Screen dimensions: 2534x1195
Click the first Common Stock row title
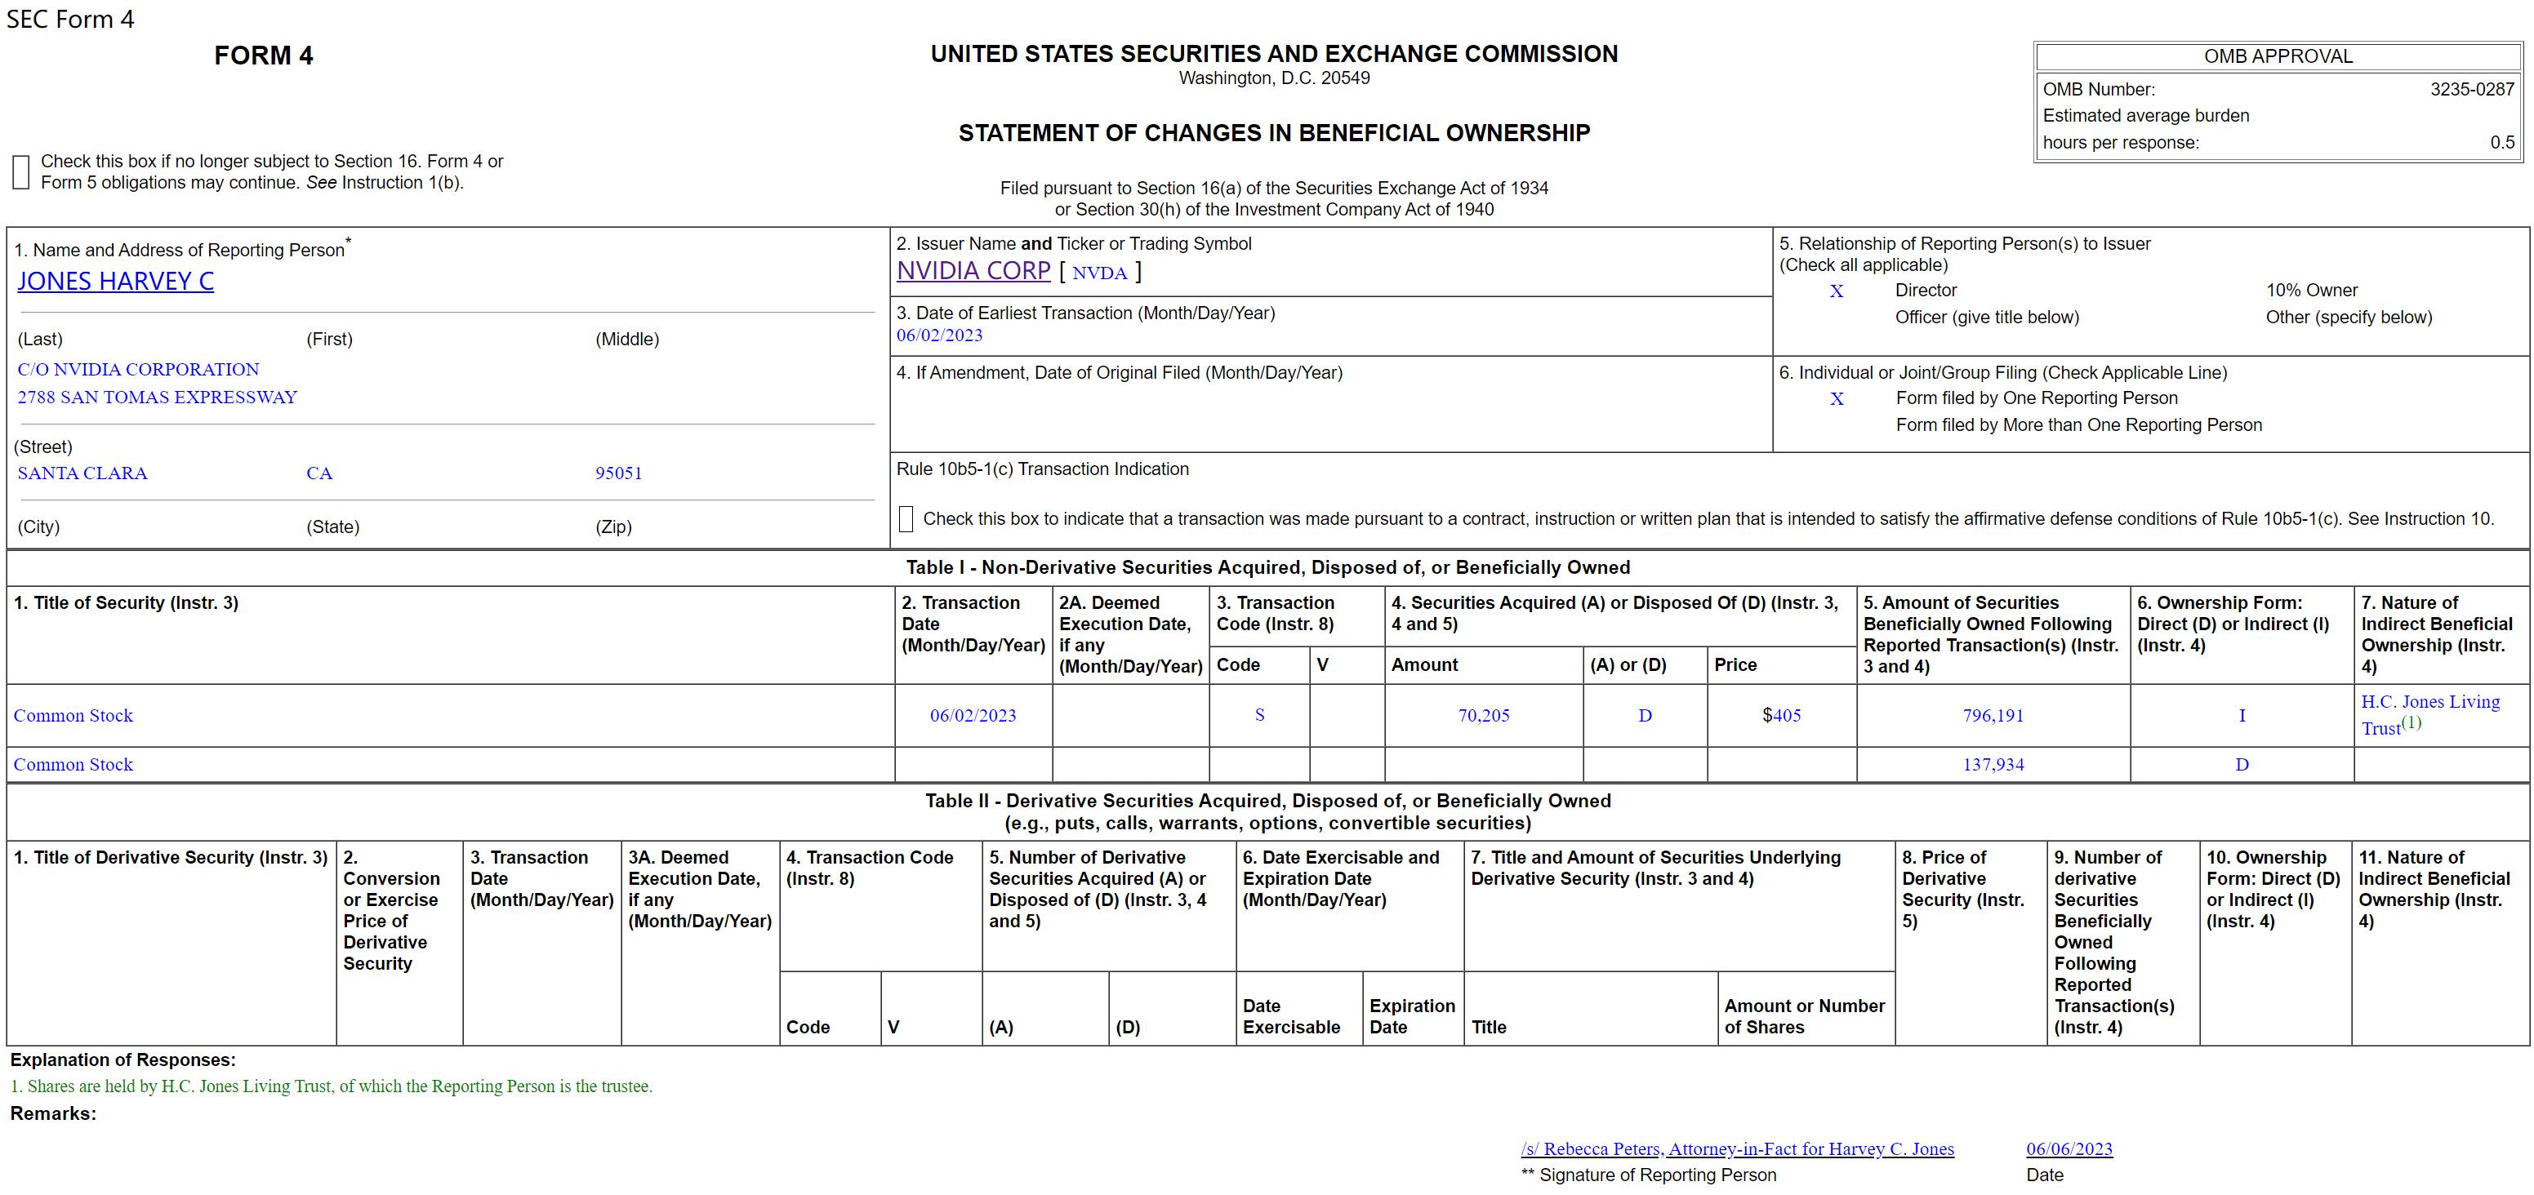coord(73,716)
